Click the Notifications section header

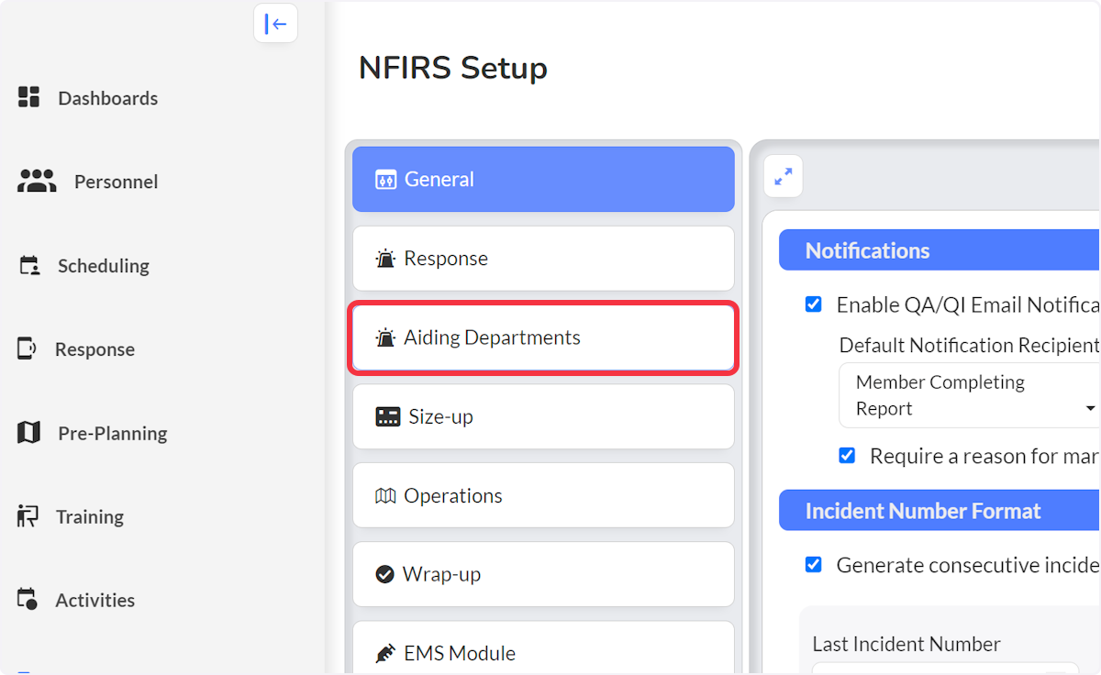tap(940, 250)
